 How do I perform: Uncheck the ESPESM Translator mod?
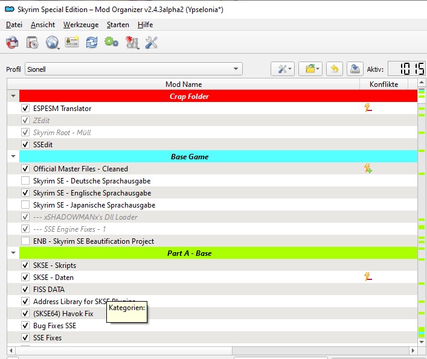[25, 109]
